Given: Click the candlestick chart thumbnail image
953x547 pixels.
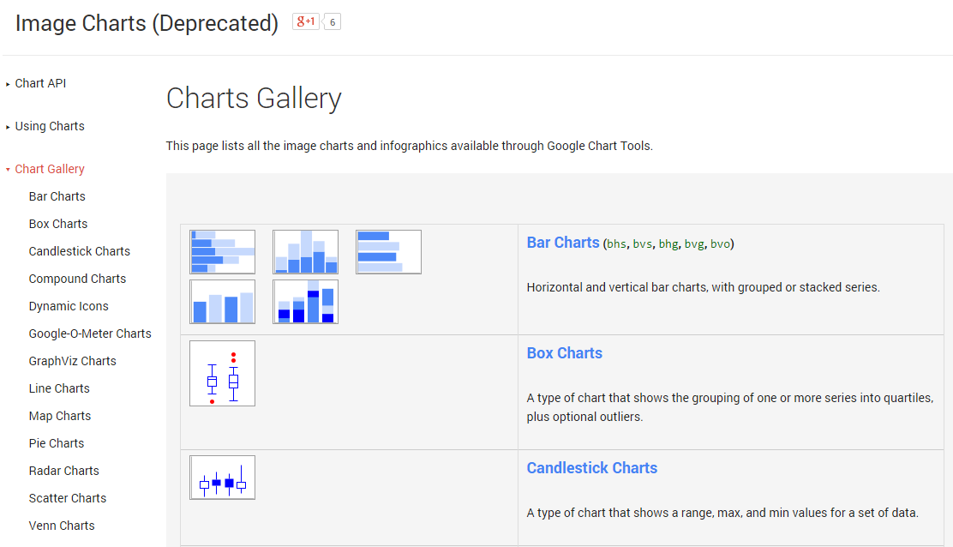Looking at the screenshot, I should [222, 478].
